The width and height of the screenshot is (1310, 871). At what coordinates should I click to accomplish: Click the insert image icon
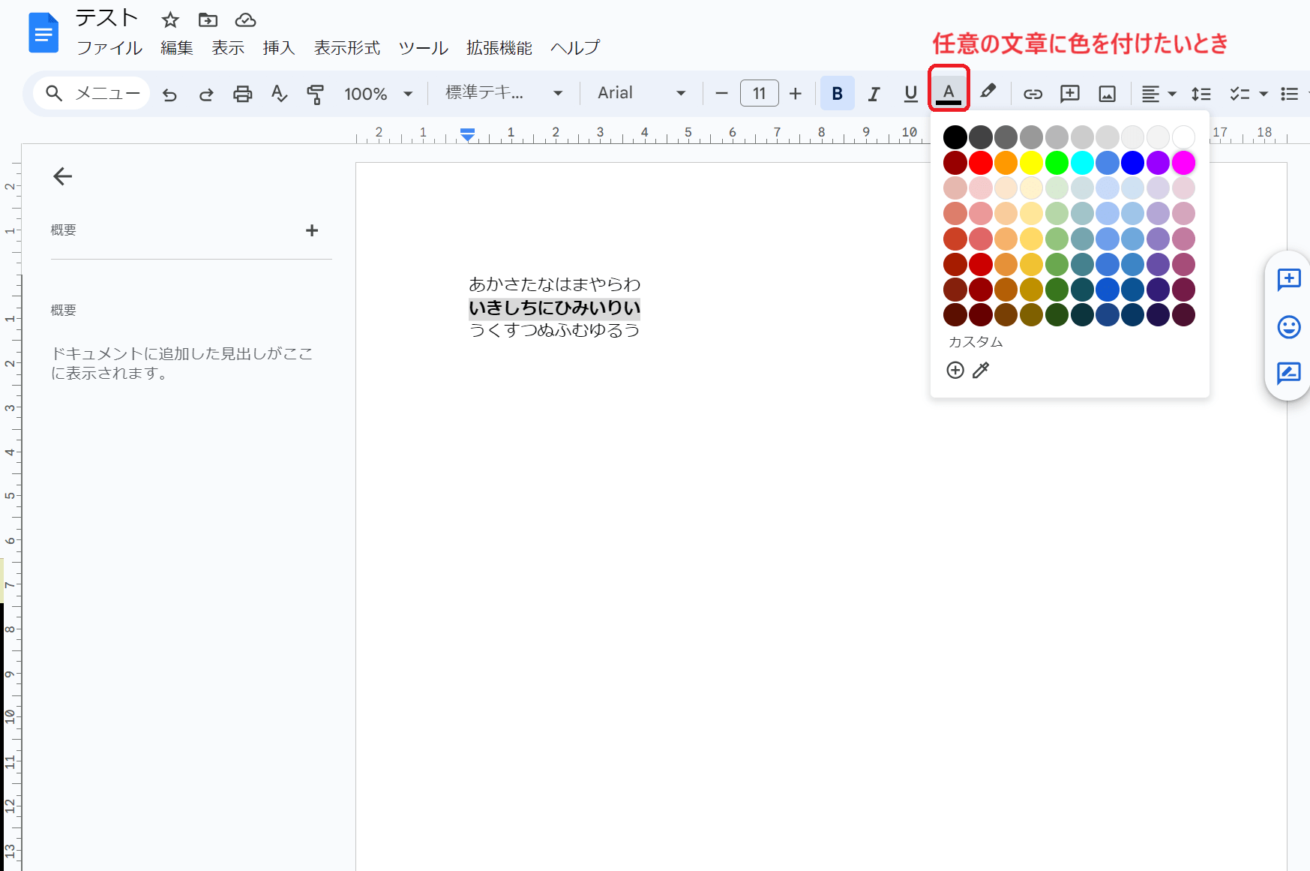(1107, 94)
